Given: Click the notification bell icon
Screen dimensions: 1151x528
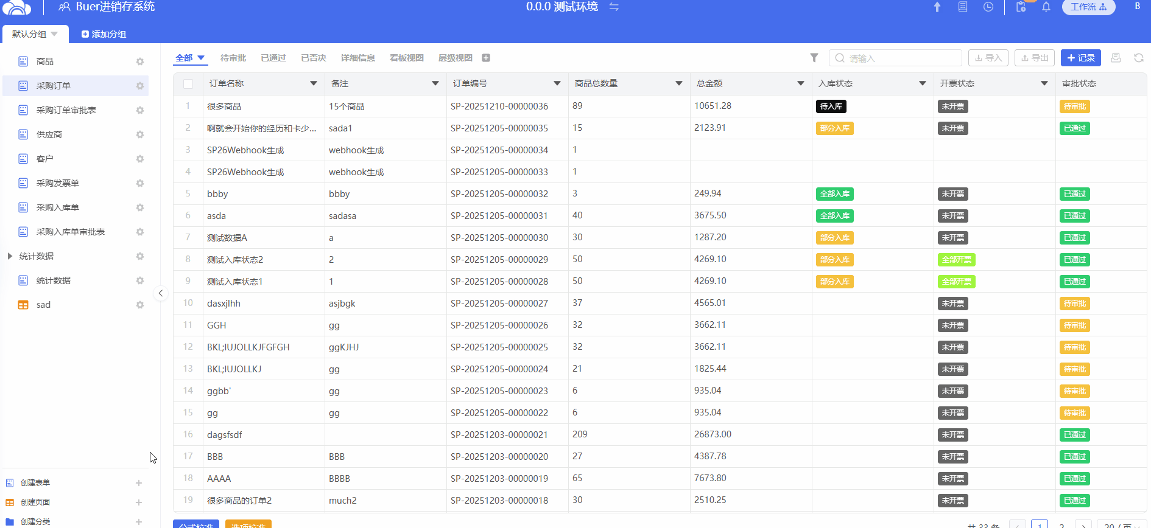Looking at the screenshot, I should 1046,7.
